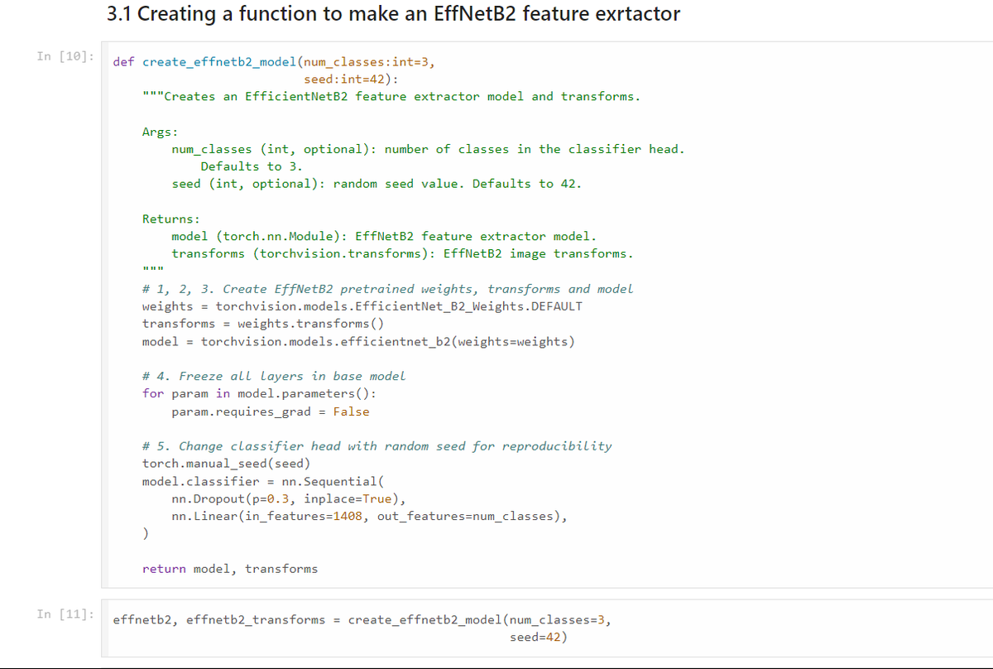Click docstring line 'Creates an EfficientNetB2 feature extractor model'
Image resolution: width=993 pixels, height=669 pixels.
[x=391, y=97]
